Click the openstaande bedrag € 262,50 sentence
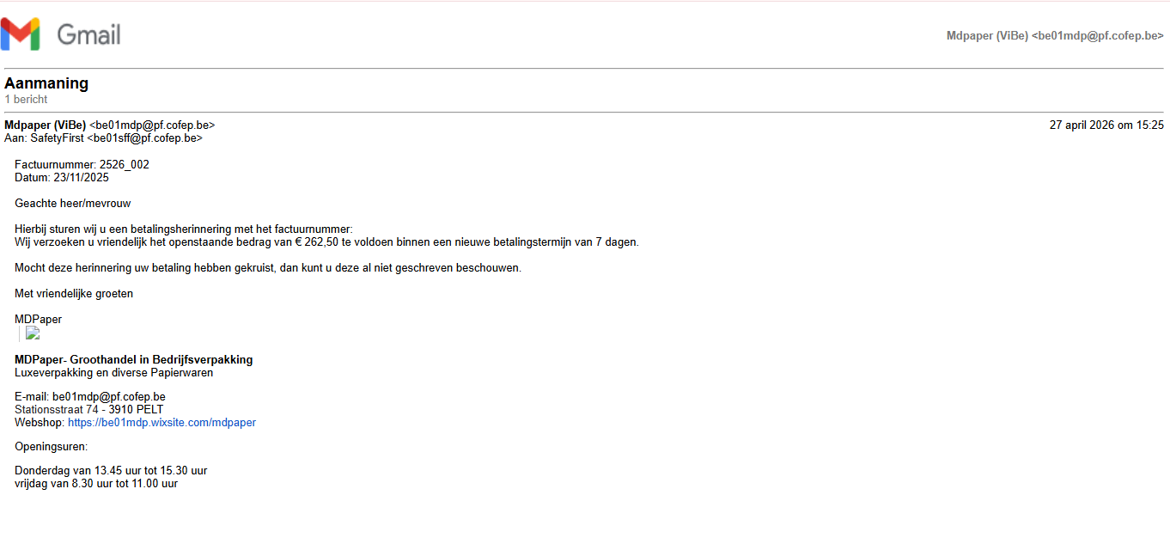The image size is (1170, 544). click(x=326, y=242)
